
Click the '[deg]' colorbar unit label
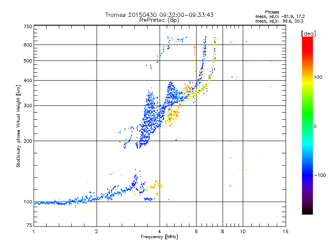(308, 34)
